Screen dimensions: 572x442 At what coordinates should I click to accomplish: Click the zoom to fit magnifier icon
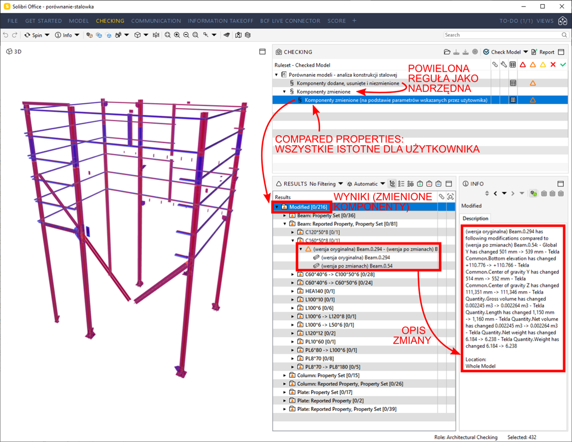click(x=167, y=35)
